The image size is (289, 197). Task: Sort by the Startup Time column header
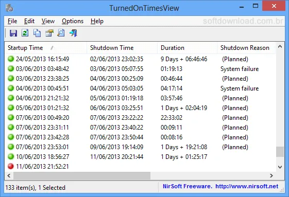click(46, 48)
